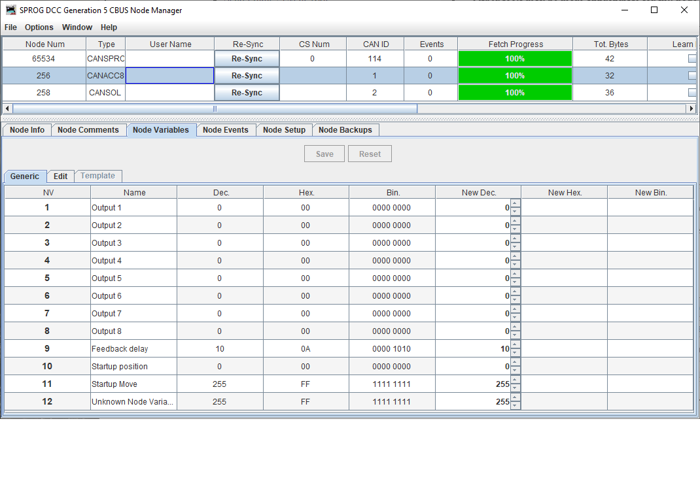Increment the Feedback delay New Dec spinner

coord(515,346)
